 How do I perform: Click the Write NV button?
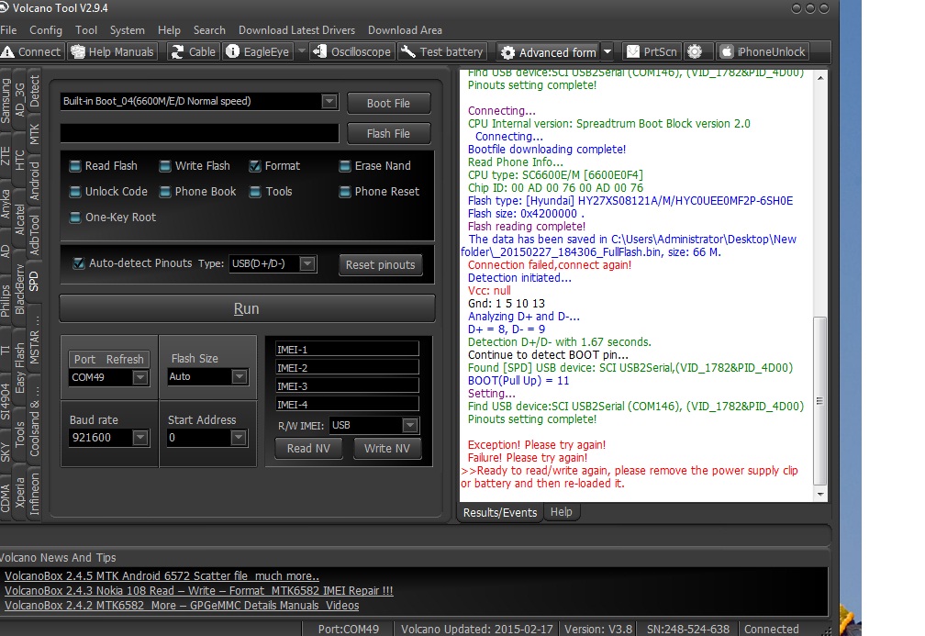click(387, 449)
